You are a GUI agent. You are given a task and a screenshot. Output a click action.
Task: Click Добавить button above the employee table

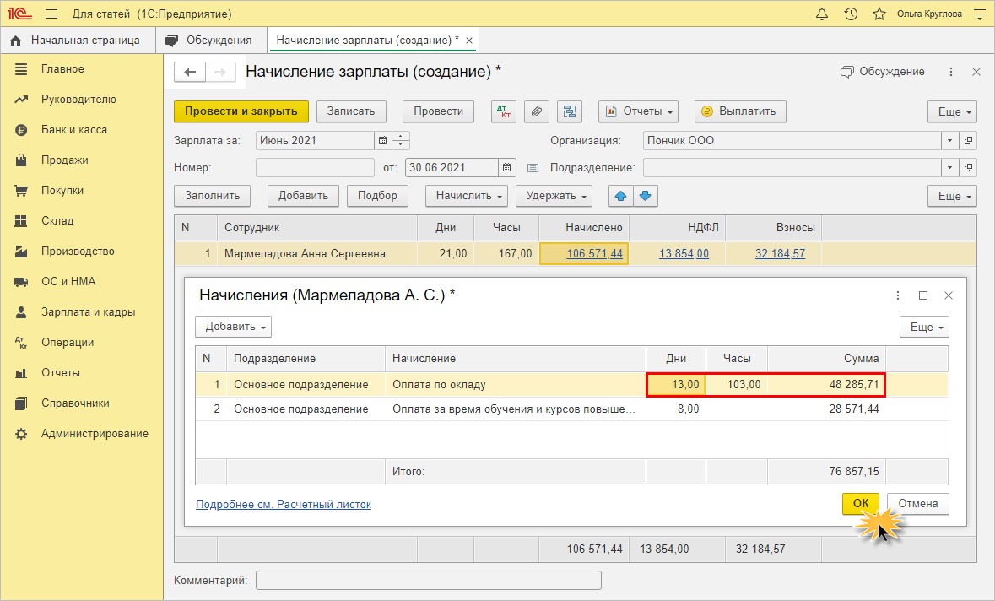click(x=303, y=196)
